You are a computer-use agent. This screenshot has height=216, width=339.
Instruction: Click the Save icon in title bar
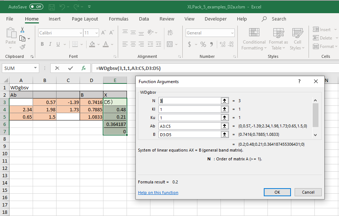[x=52, y=7]
